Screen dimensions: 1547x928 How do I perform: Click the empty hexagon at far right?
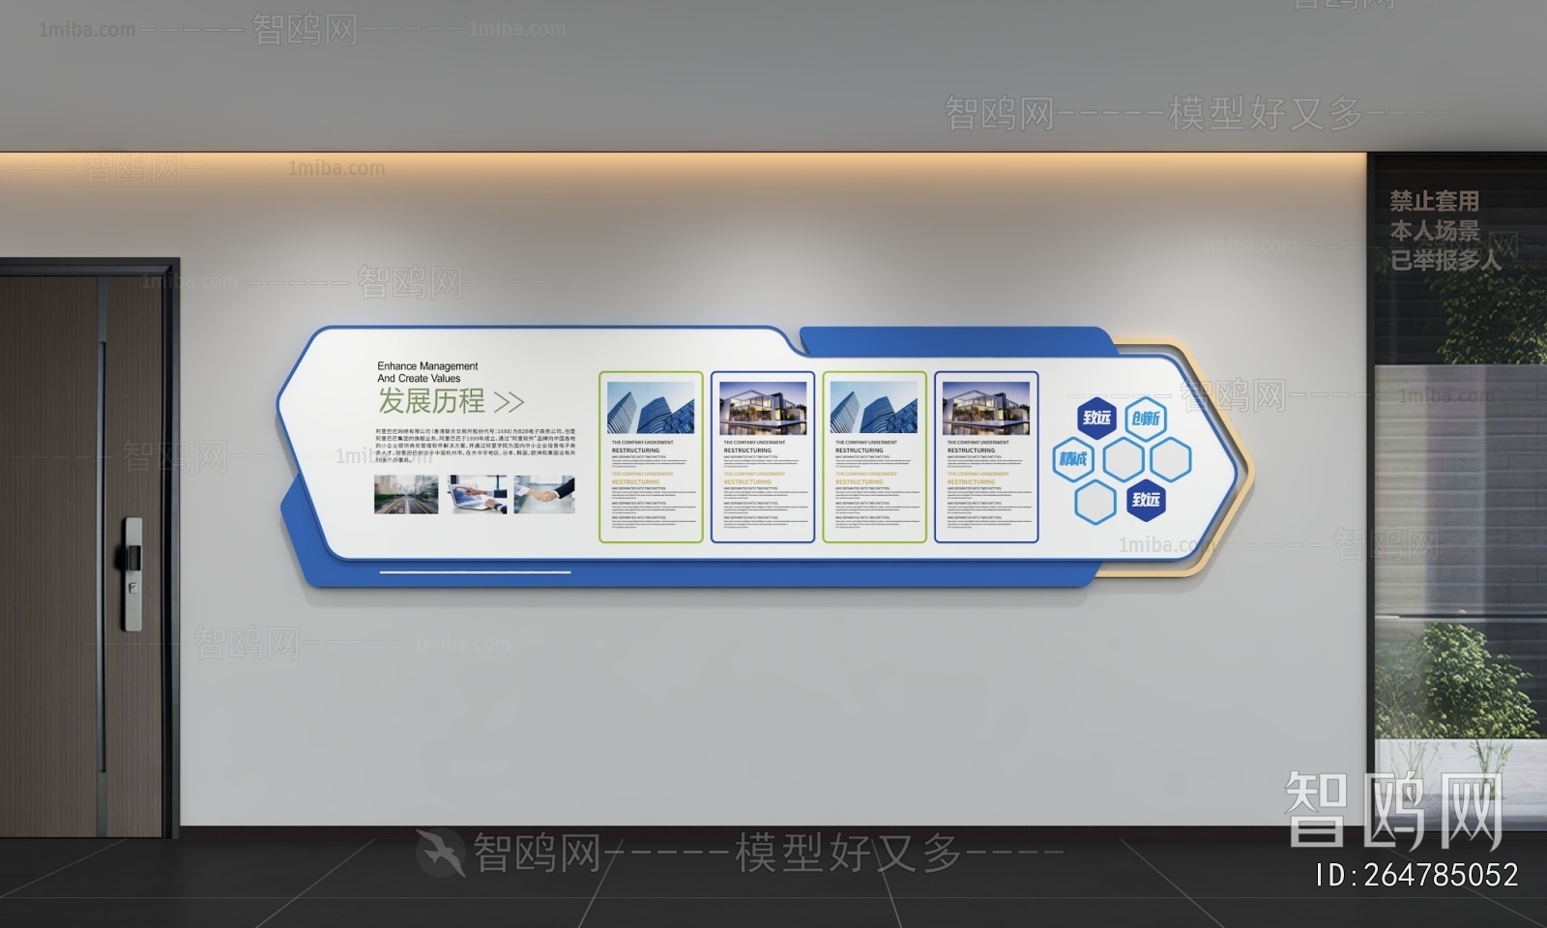(1171, 458)
